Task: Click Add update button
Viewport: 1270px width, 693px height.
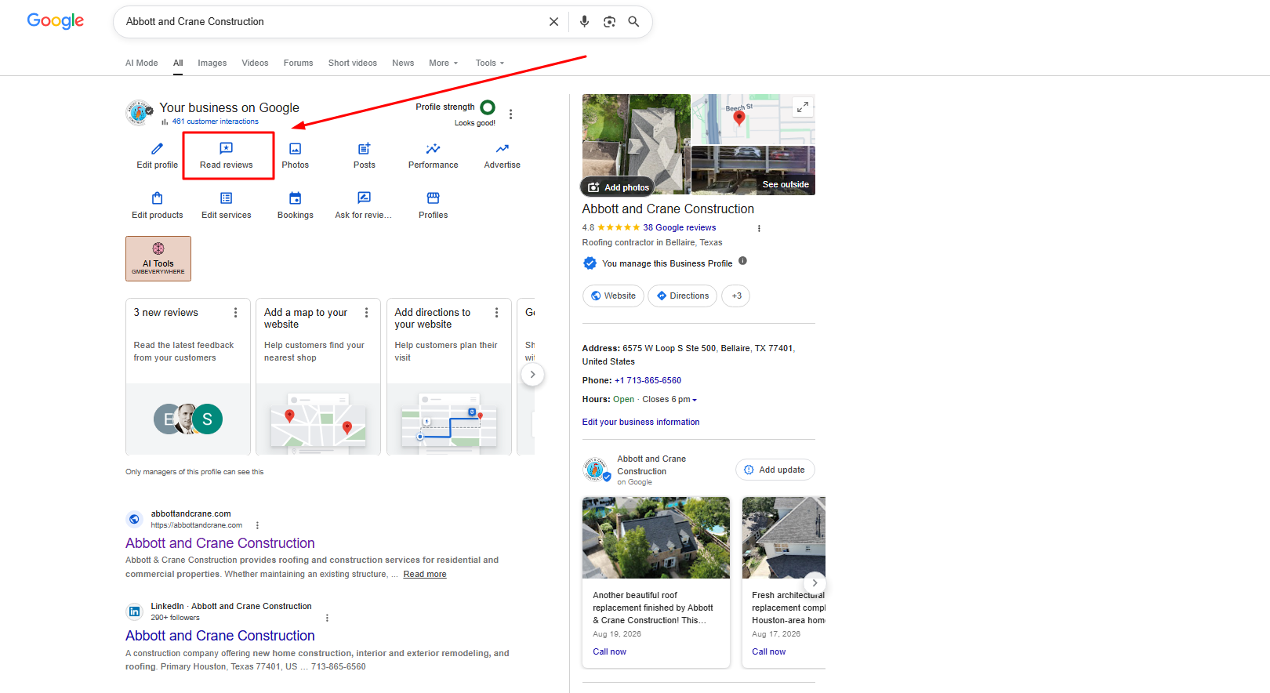Action: (x=775, y=470)
